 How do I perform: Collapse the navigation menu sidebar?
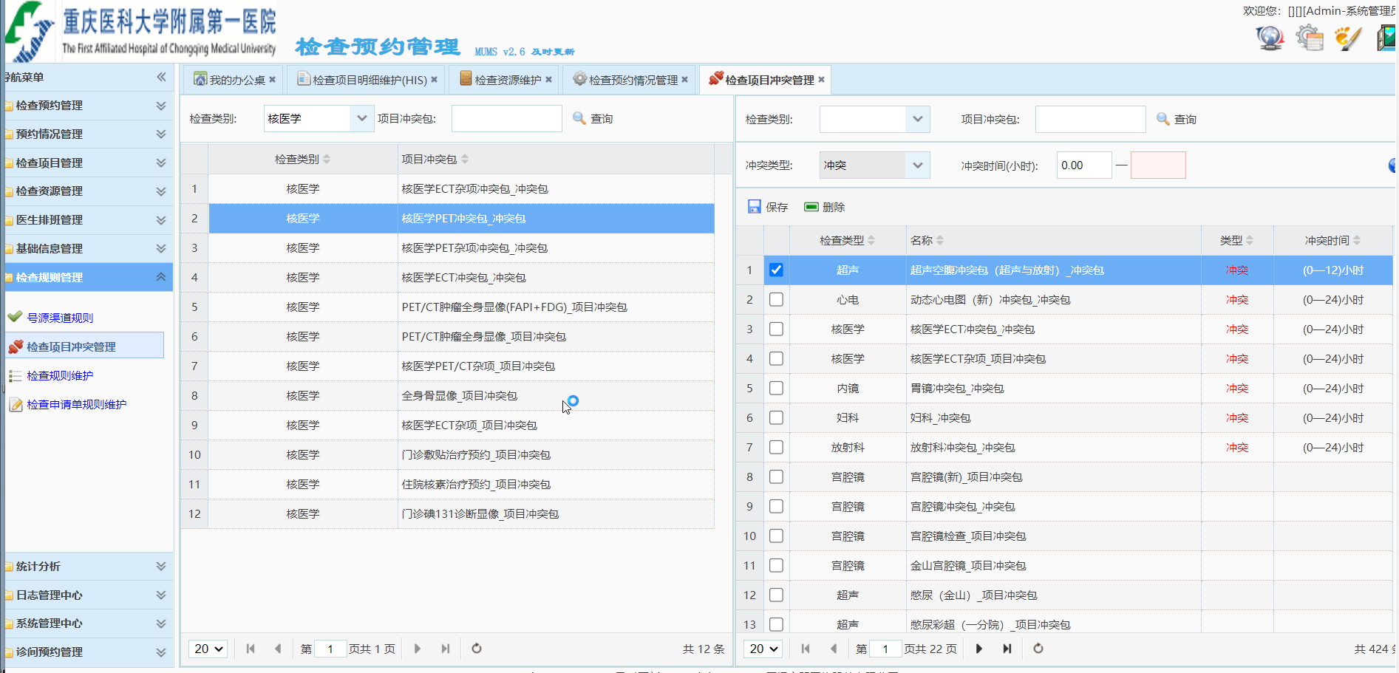click(x=161, y=77)
